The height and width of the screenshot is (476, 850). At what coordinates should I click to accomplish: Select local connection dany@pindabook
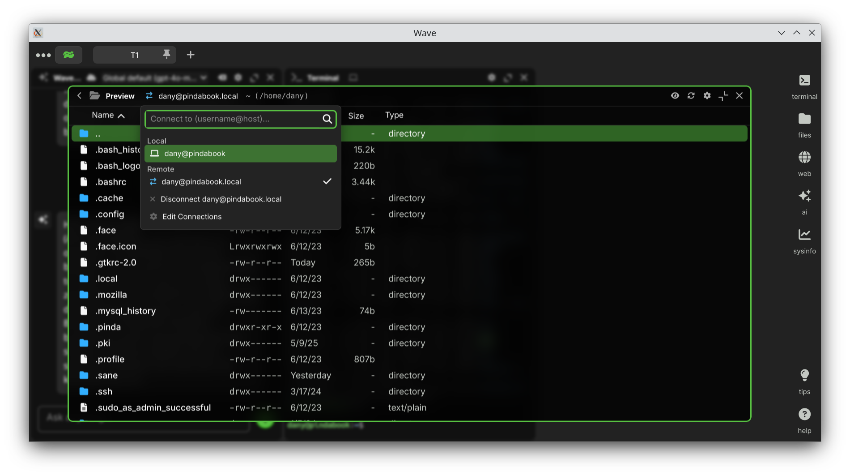coord(241,154)
